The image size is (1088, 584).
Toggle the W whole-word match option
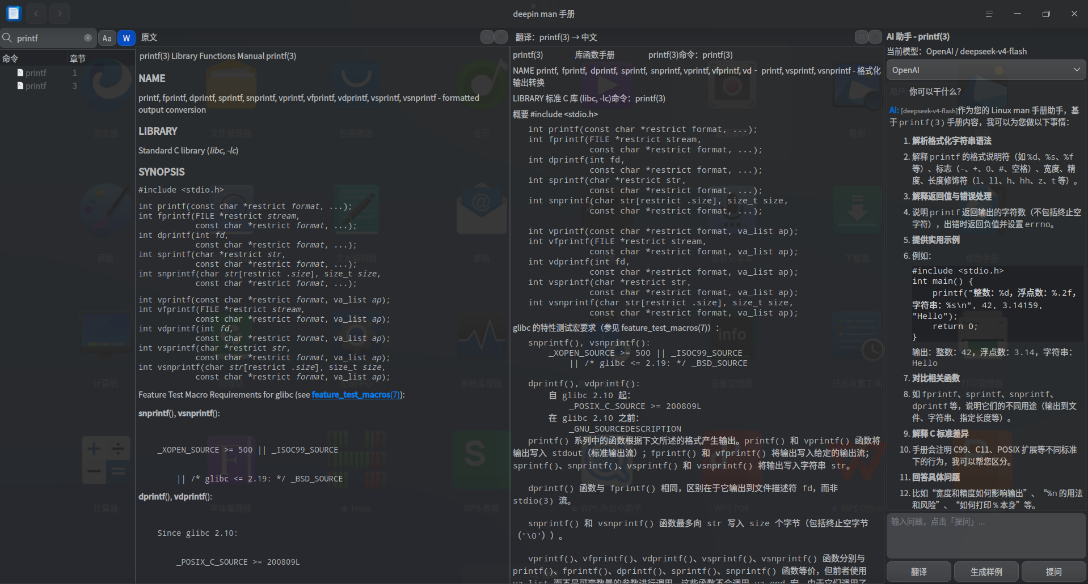tap(126, 38)
